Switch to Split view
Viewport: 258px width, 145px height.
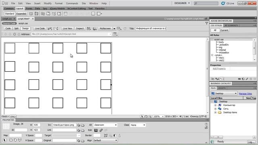tap(16, 29)
